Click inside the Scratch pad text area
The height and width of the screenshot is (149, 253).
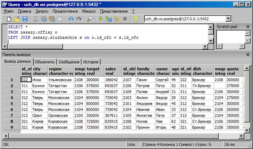coord(231,37)
